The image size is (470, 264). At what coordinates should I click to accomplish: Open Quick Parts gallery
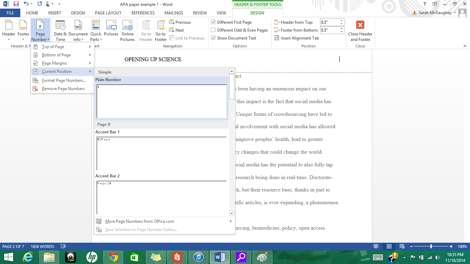[x=96, y=30]
